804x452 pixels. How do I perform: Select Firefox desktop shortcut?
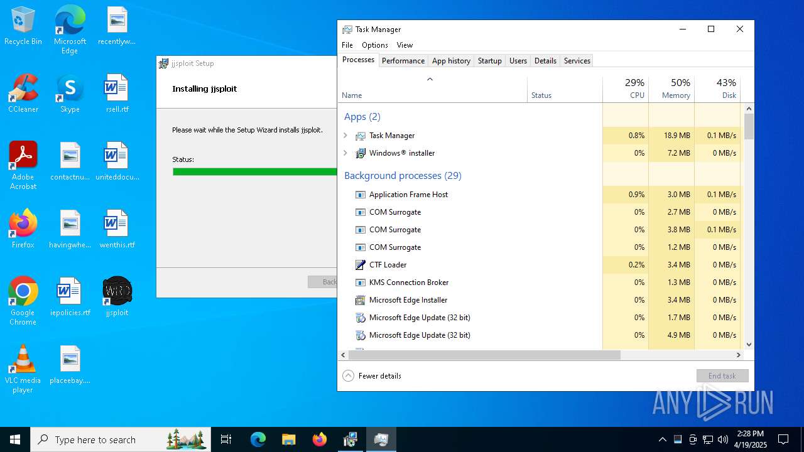[23, 229]
